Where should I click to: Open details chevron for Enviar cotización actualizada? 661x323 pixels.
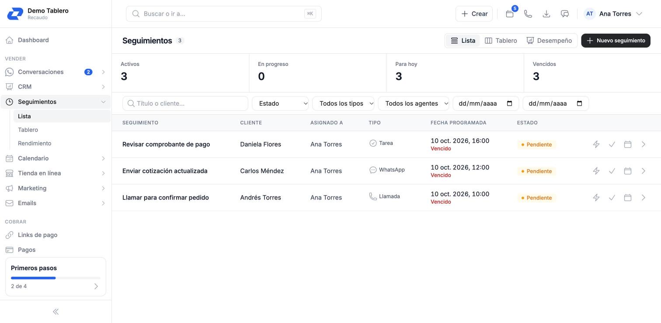pyautogui.click(x=644, y=171)
